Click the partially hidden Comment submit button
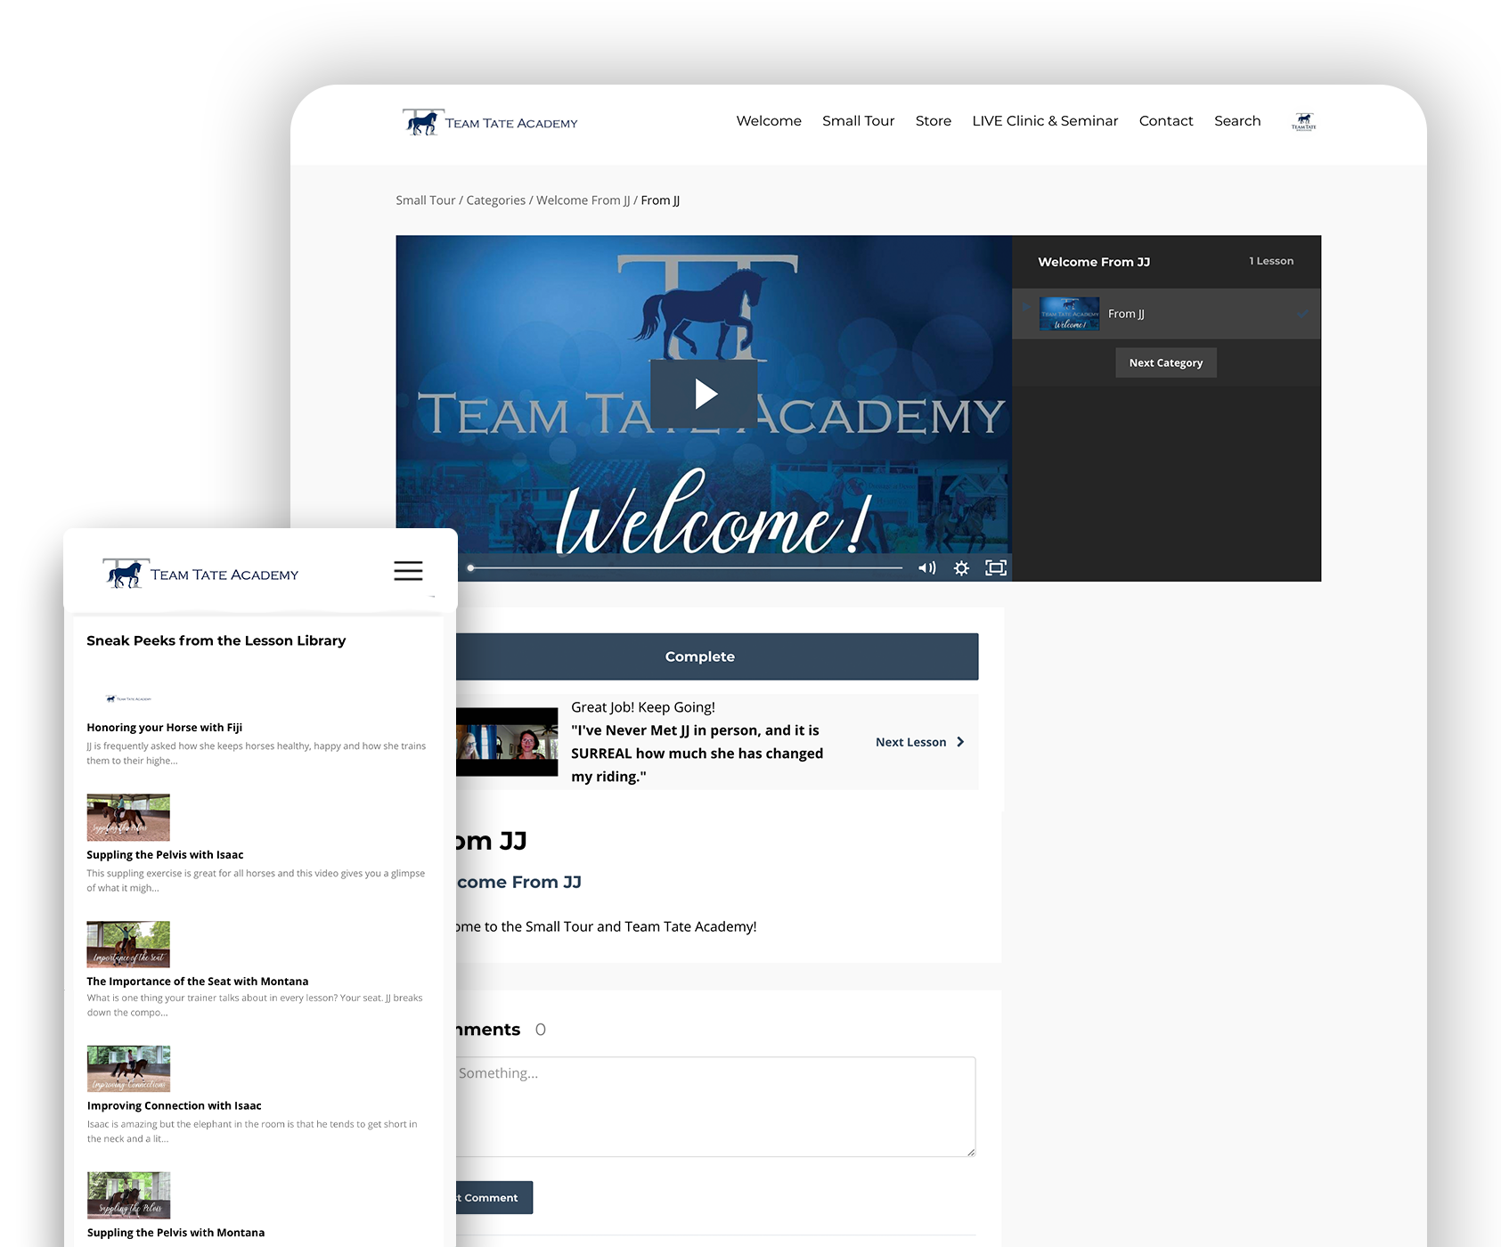Viewport: 1501px width, 1247px height. point(494,1197)
